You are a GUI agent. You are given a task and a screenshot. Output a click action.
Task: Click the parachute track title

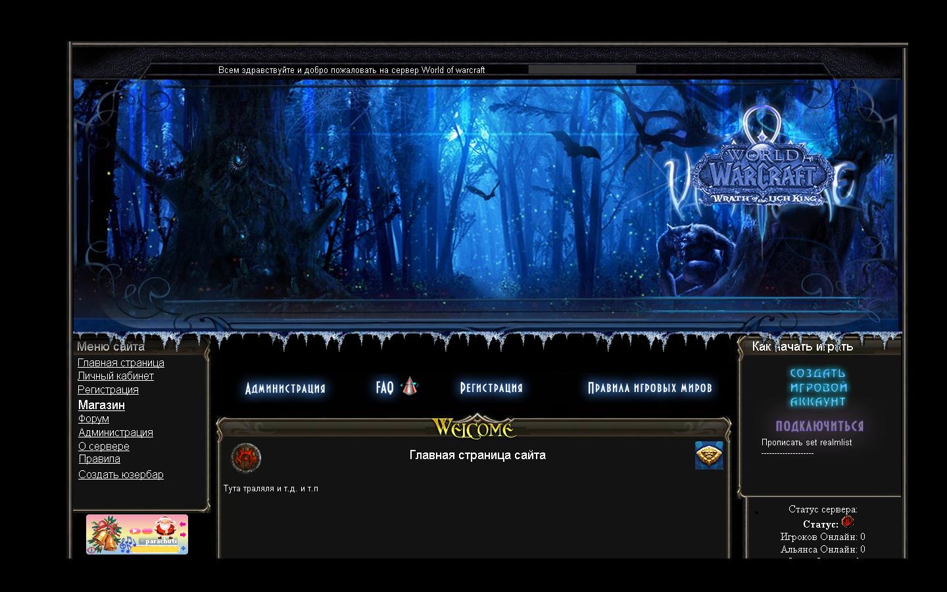(x=158, y=541)
